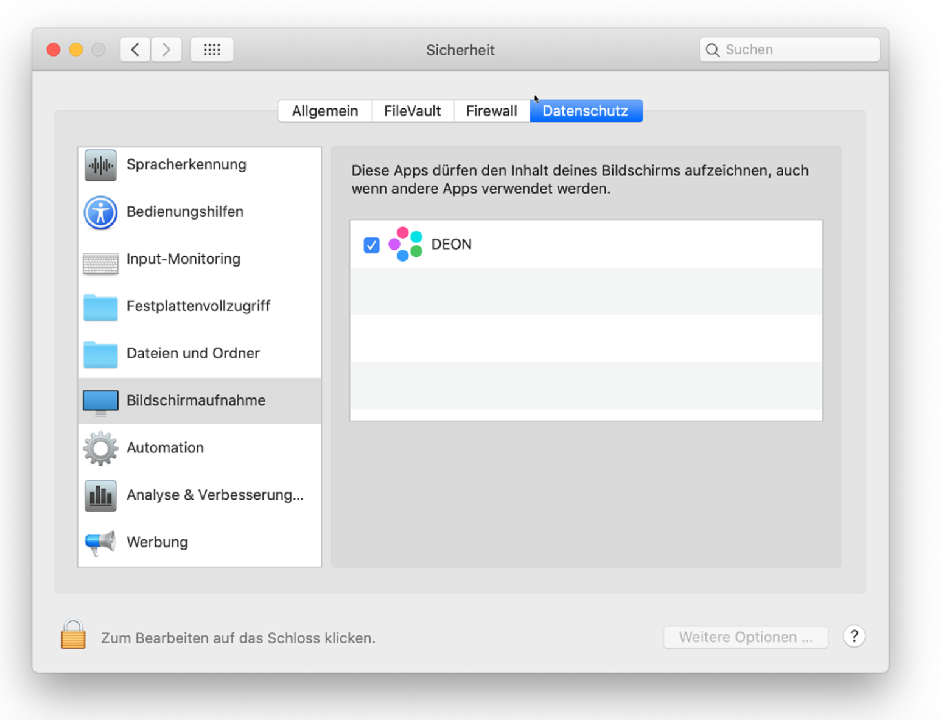Select Automation in the privacy list
The width and height of the screenshot is (941, 720).
(x=200, y=449)
